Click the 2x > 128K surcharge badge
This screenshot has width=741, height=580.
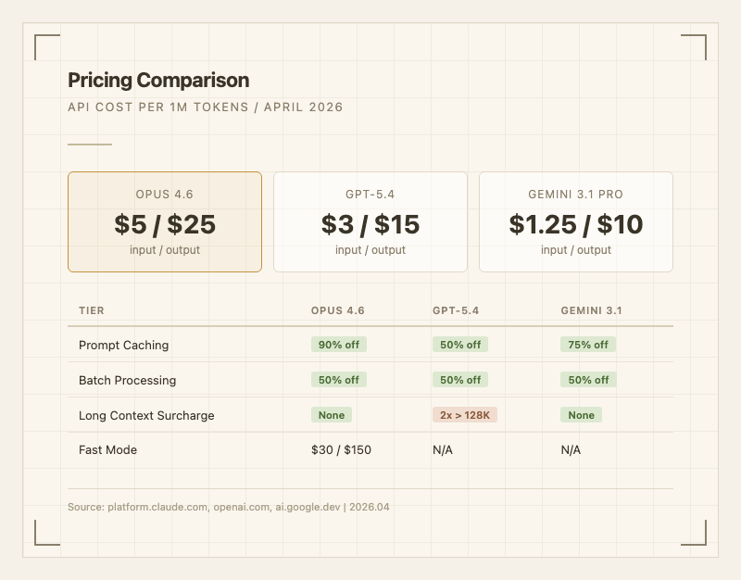pyautogui.click(x=465, y=415)
